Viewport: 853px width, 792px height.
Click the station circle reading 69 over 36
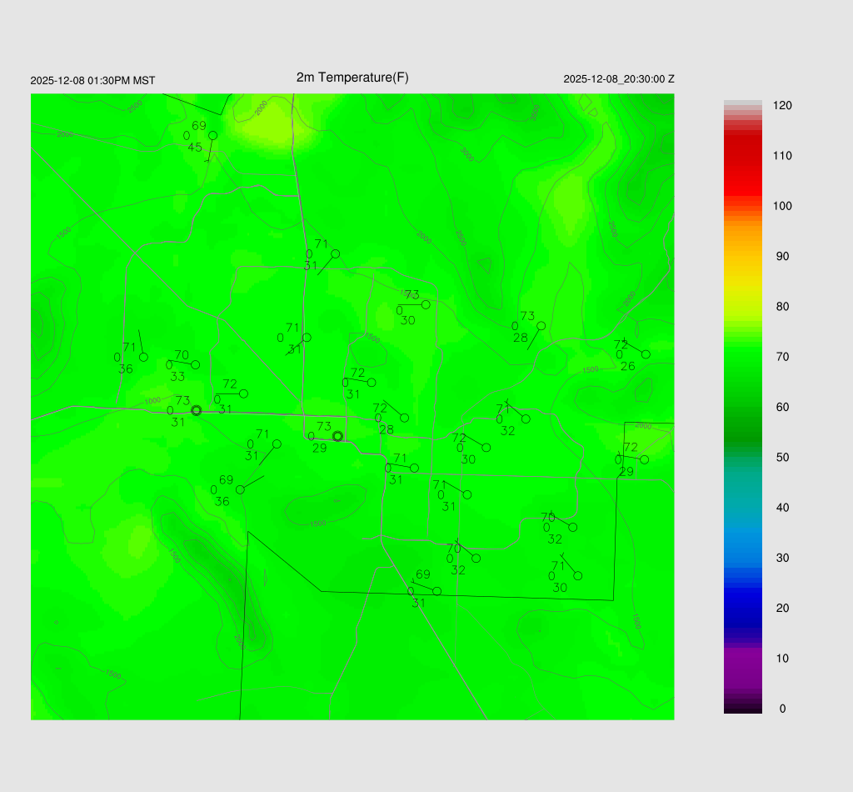coord(240,489)
